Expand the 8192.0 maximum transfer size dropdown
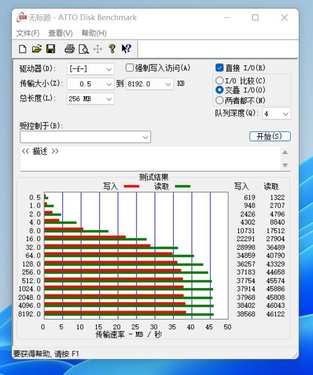Screen dimensions: 313x375 click(x=150, y=84)
